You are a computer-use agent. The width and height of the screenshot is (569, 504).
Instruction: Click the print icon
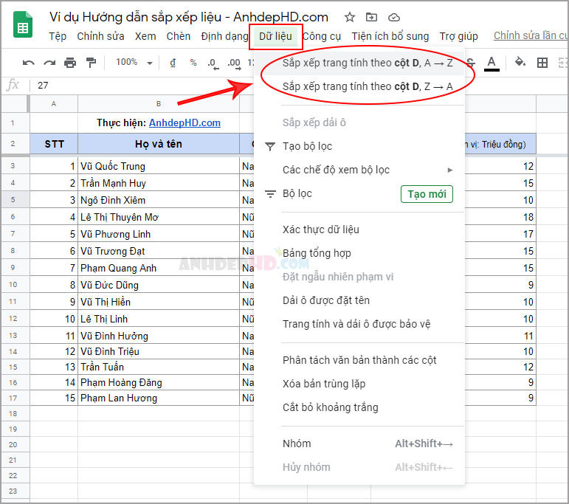[x=70, y=63]
